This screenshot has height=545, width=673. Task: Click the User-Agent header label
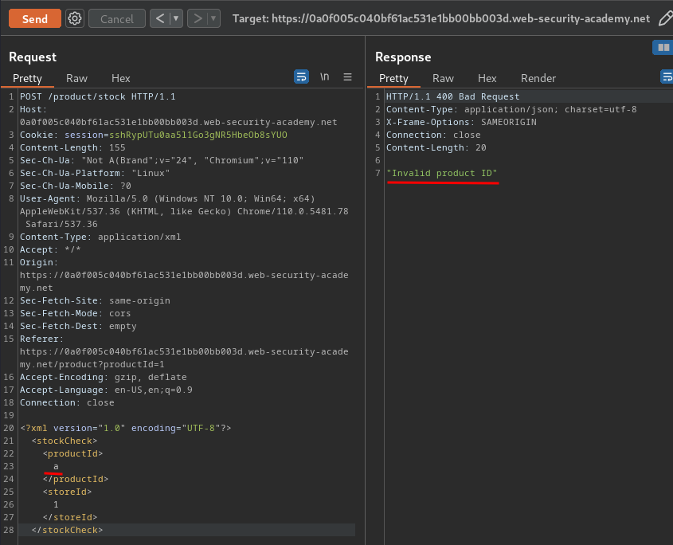[x=50, y=199]
